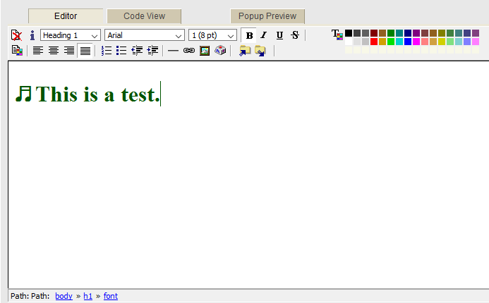This screenshot has width=489, height=303.
Task: Open the Heading 1 style dropdown
Action: tap(71, 35)
